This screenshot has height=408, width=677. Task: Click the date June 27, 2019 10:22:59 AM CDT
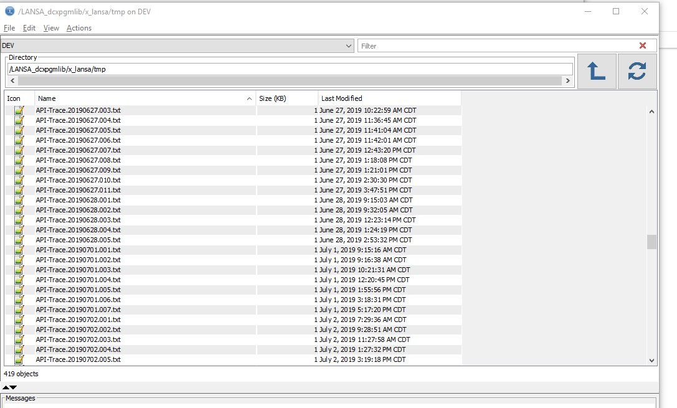pyautogui.click(x=368, y=110)
